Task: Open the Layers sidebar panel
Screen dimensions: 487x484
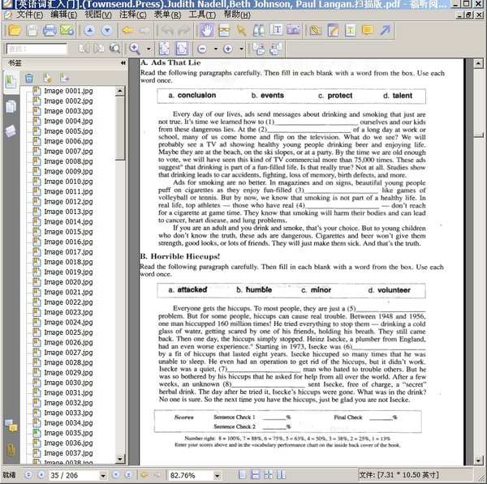Action: pos(11,131)
